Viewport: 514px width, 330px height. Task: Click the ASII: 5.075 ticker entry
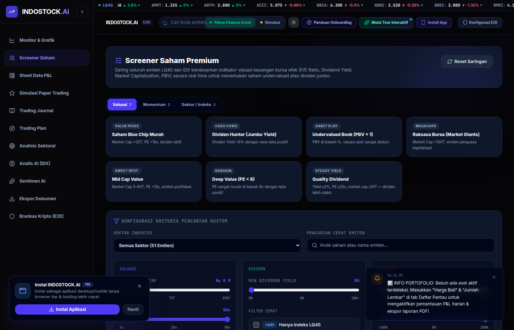pyautogui.click(x=281, y=5)
